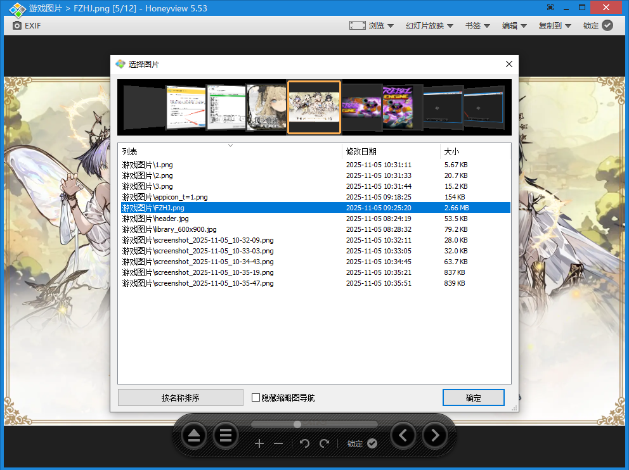Toggle the 隐藏缩略图导航 checkbox
Viewport: 629px width, 470px height.
256,398
